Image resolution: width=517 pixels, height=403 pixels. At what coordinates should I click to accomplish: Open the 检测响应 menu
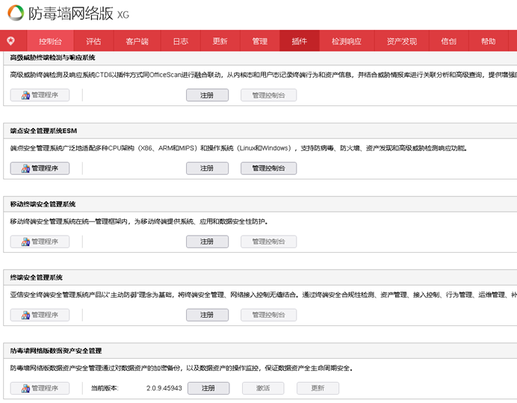point(347,41)
